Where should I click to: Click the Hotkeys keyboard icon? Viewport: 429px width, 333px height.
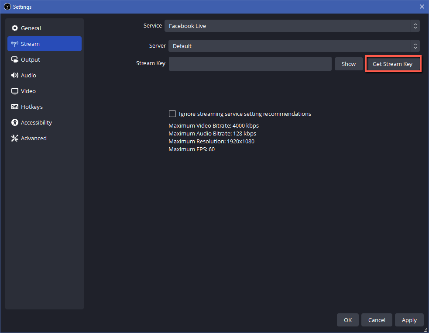tap(15, 107)
